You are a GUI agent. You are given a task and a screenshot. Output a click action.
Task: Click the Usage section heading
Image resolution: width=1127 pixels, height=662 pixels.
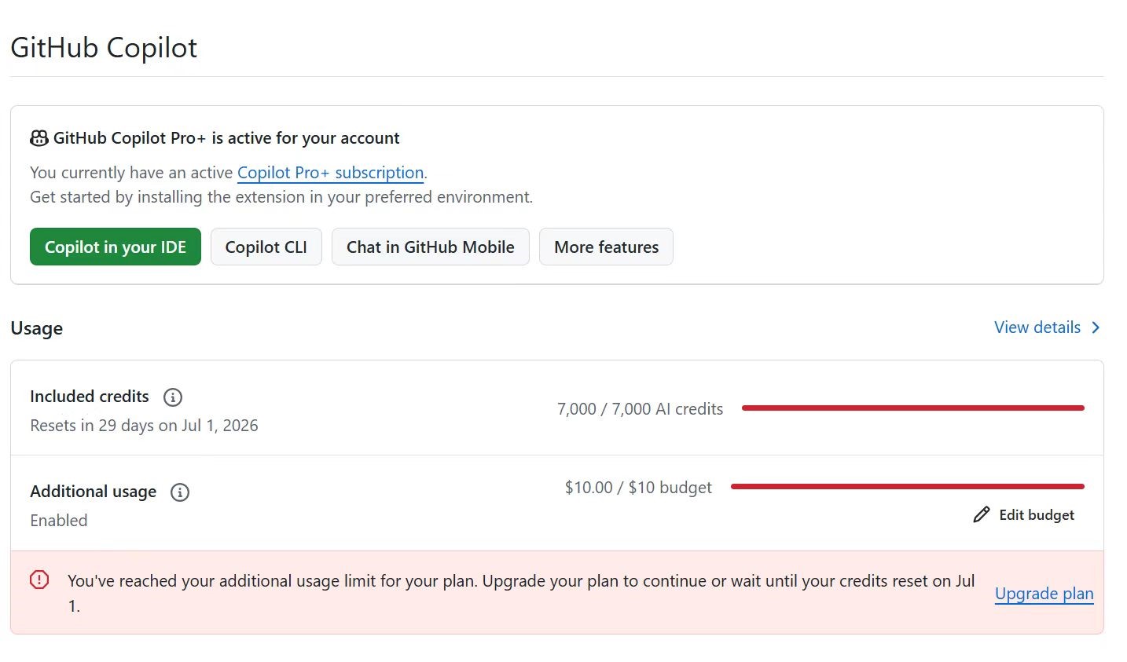pyautogui.click(x=37, y=328)
